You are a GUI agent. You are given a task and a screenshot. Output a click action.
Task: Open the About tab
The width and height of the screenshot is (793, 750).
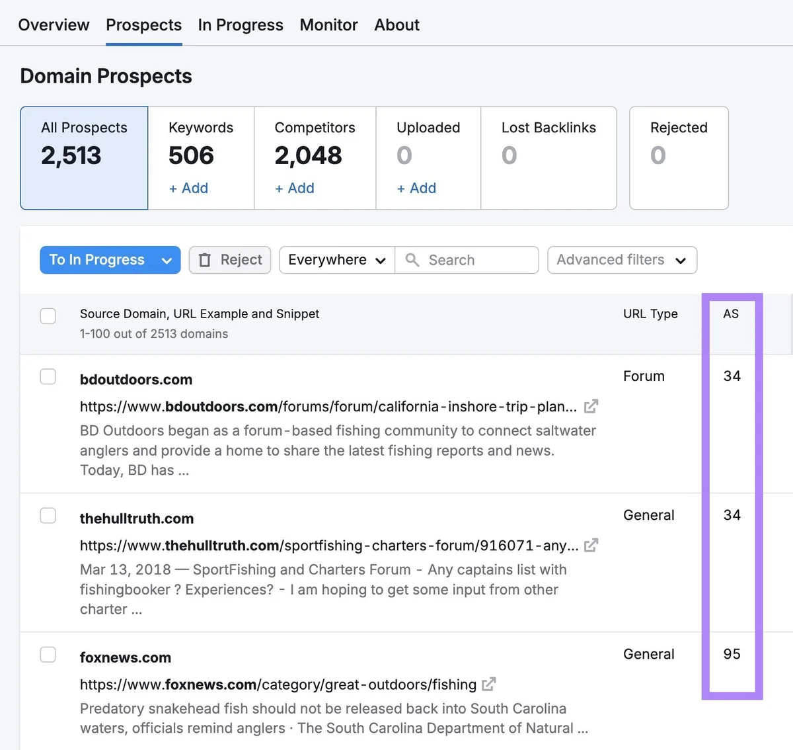point(397,25)
